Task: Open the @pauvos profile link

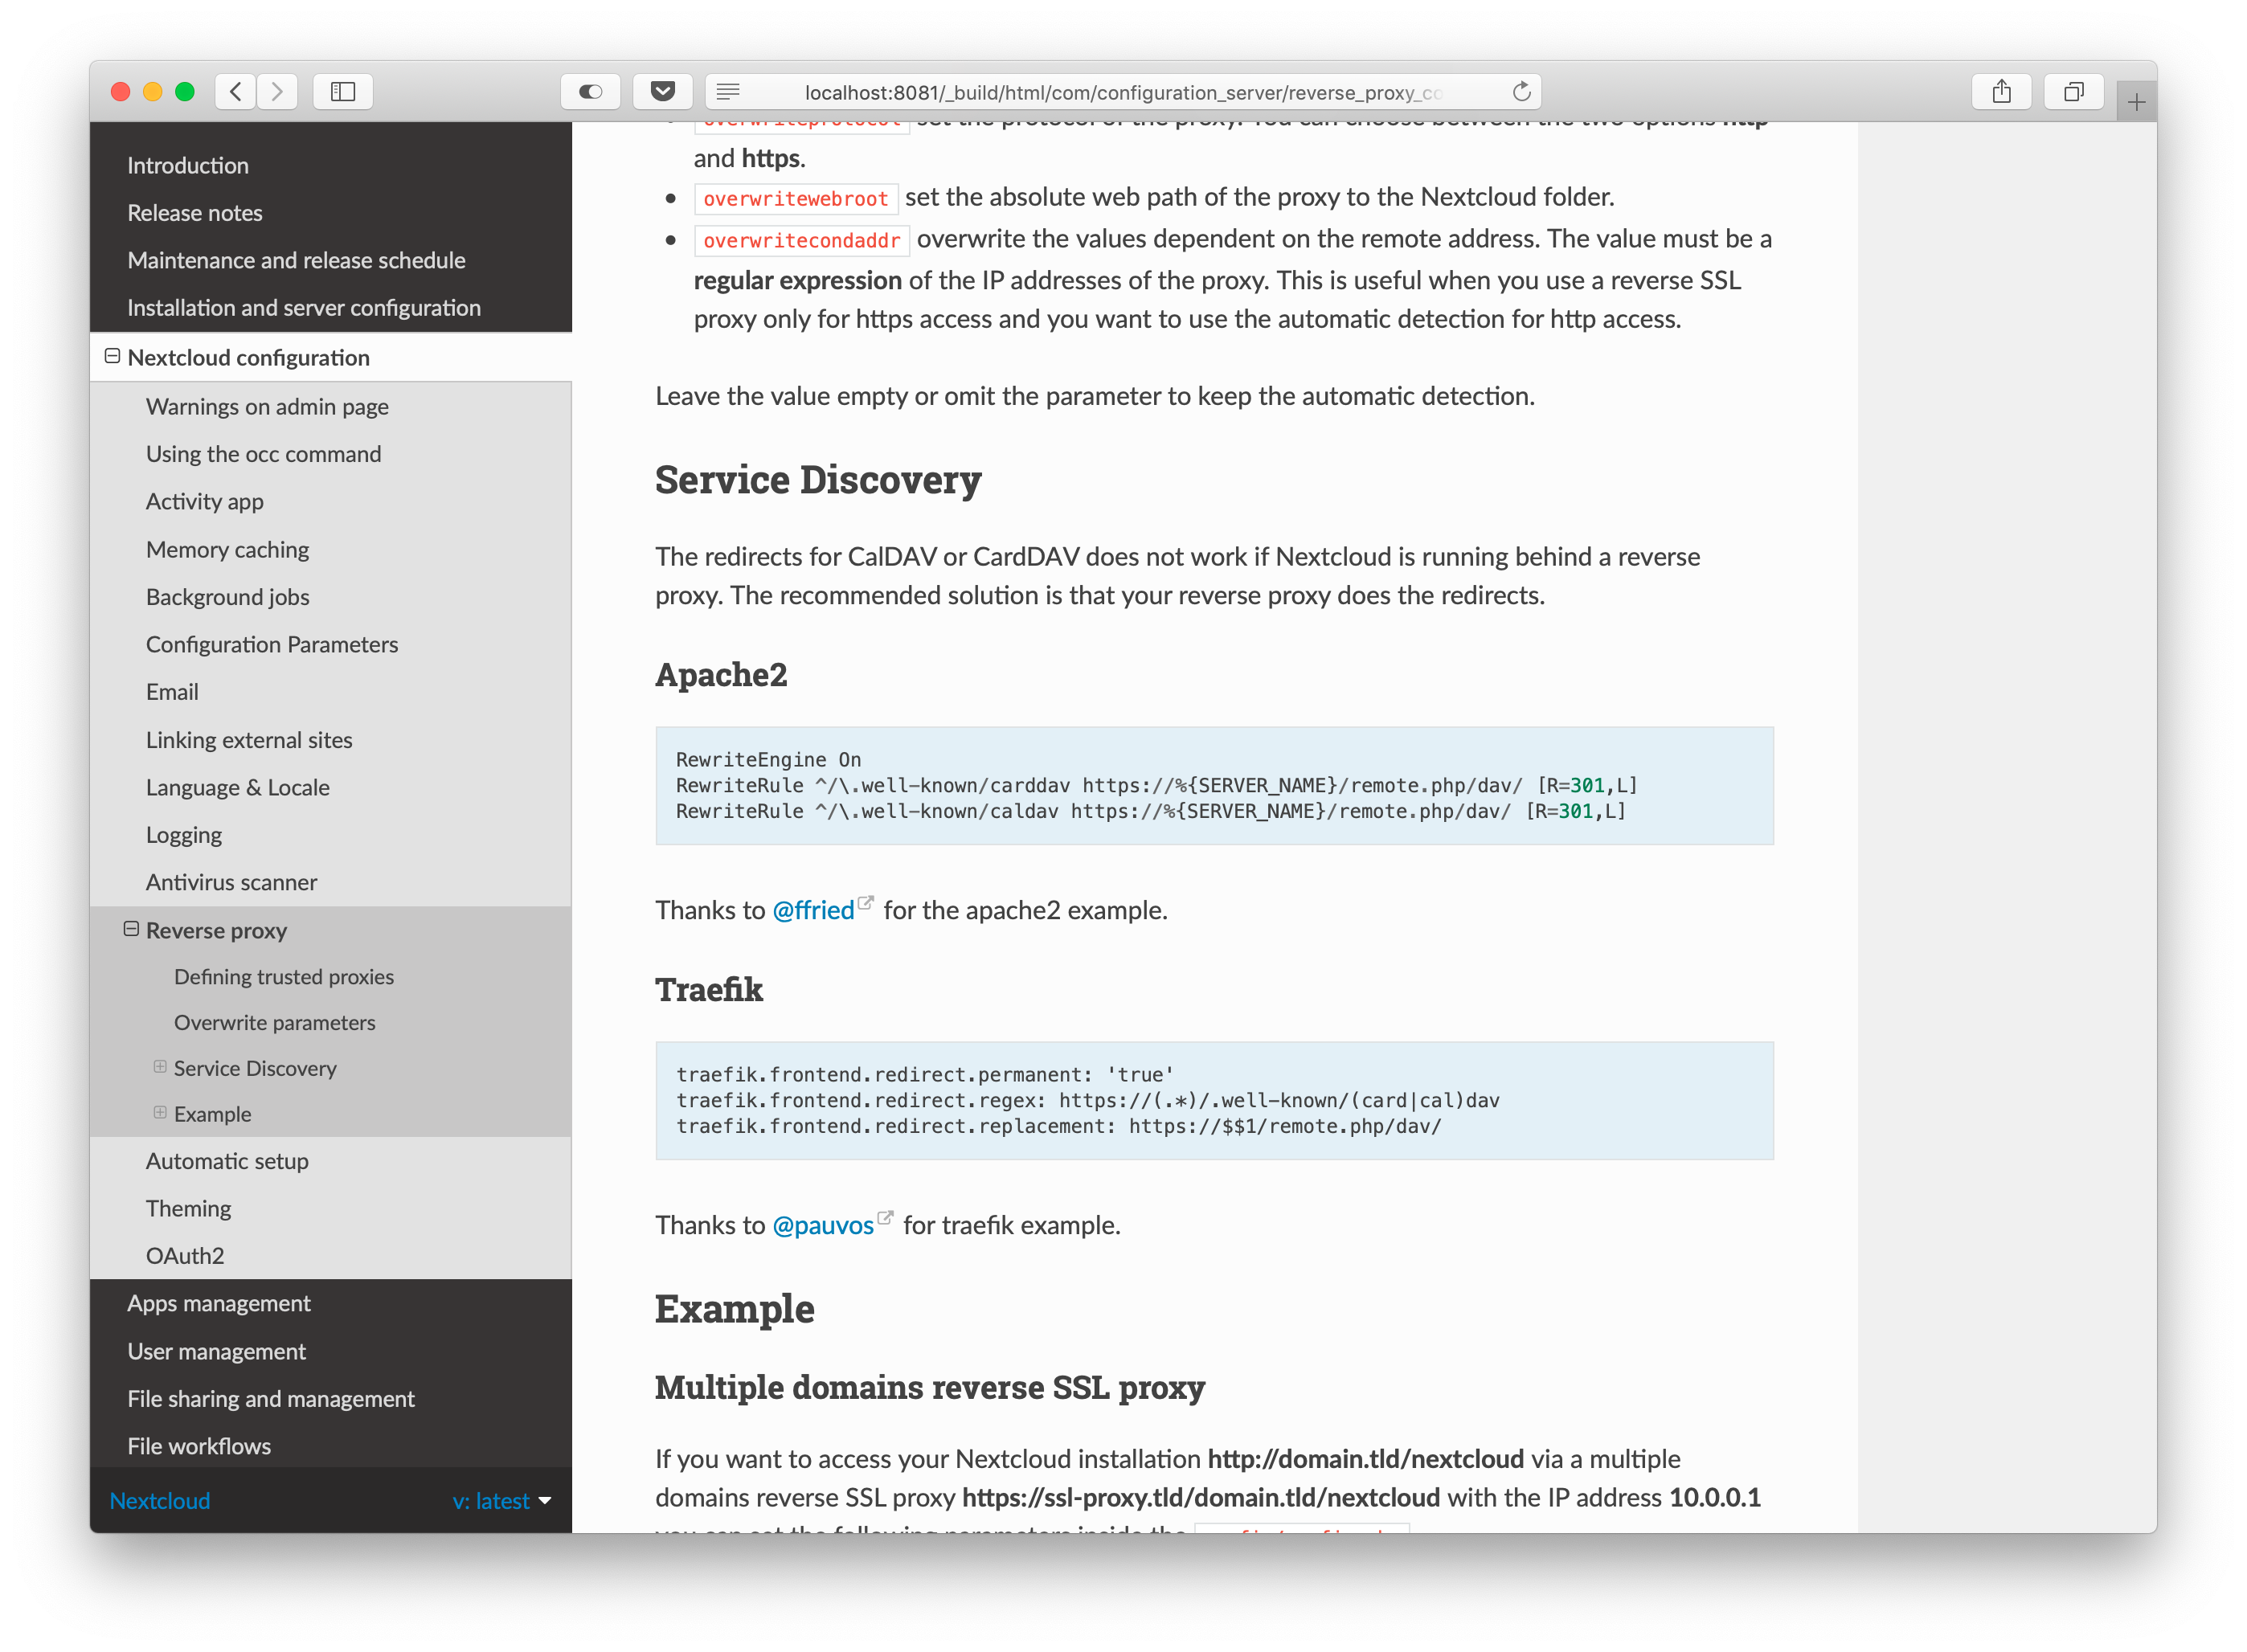Action: coord(823,1225)
